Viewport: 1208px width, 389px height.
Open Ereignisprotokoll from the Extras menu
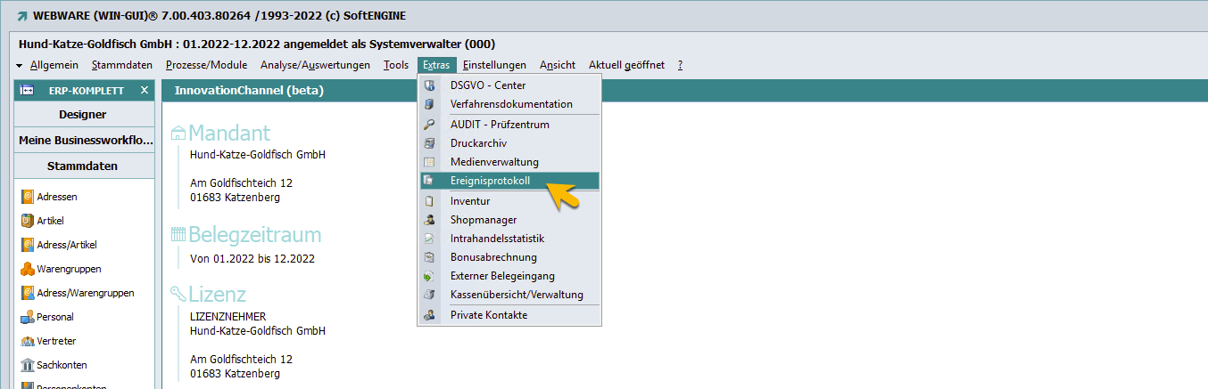click(x=490, y=181)
